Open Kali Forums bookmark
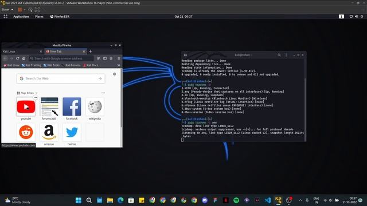Image resolution: width=367 pixels, height=206 pixels. [x=71, y=65]
